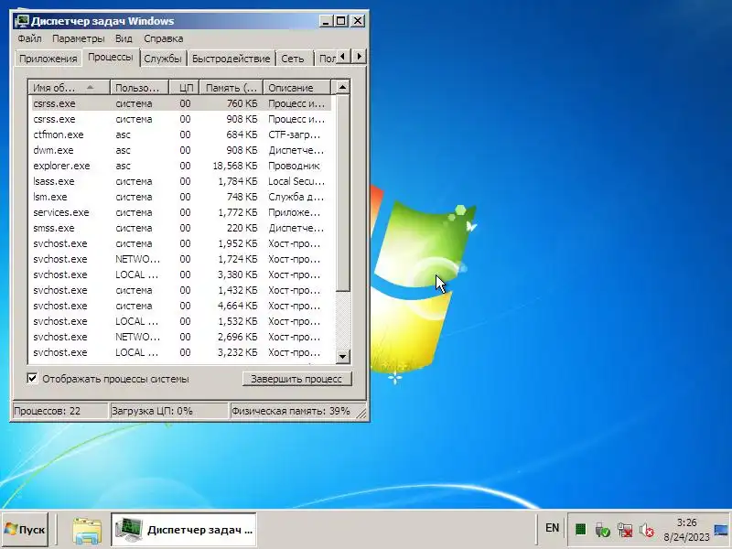732x549 pixels.
Task: Click the Процессов: 22 status bar entry
Action: pyautogui.click(x=59, y=411)
